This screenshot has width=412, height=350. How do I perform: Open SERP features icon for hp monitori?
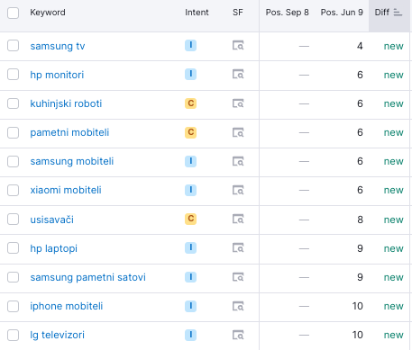pos(238,75)
